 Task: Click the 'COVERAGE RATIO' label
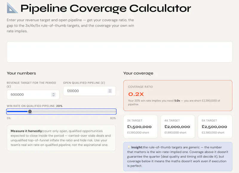(x=140, y=87)
